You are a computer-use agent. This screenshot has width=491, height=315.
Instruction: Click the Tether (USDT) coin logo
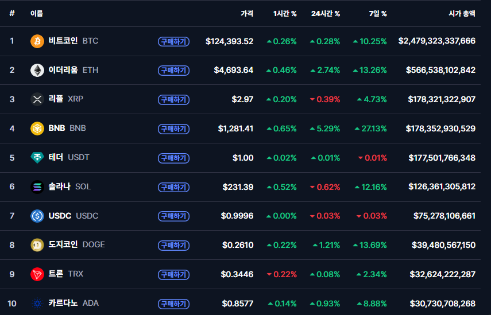[x=37, y=158]
